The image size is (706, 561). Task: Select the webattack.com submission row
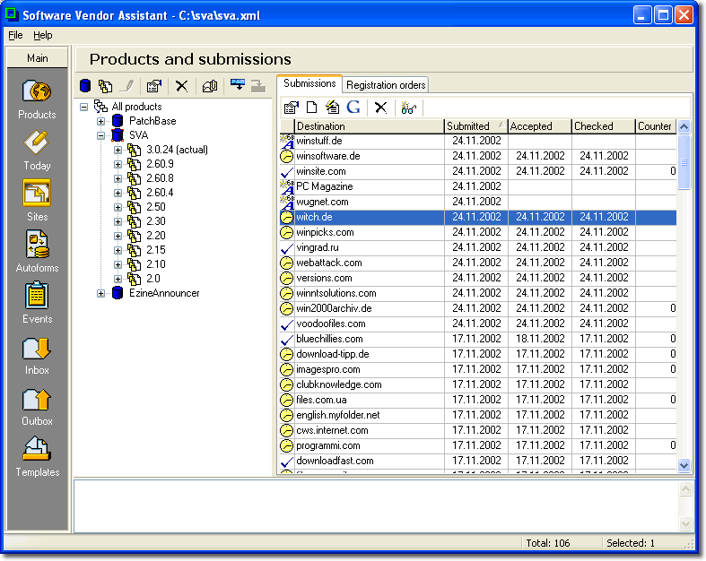(x=478, y=263)
